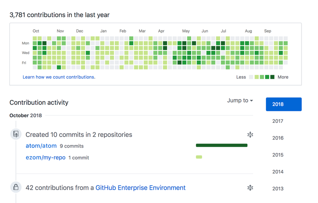Click the atom/atom dark green commit bar
This screenshot has width=318, height=203.
(221, 146)
